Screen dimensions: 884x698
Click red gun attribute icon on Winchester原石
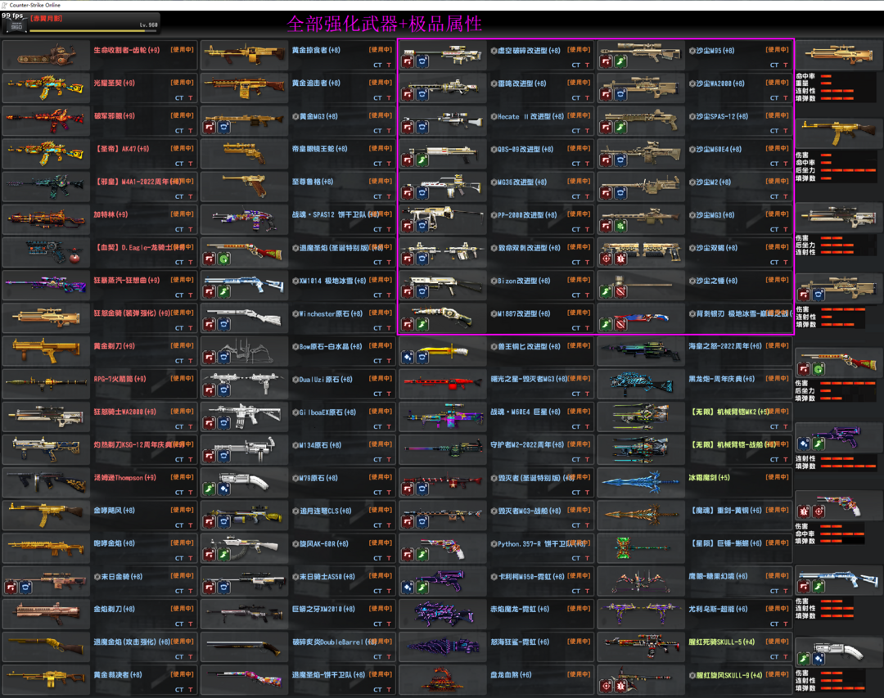click(x=210, y=325)
